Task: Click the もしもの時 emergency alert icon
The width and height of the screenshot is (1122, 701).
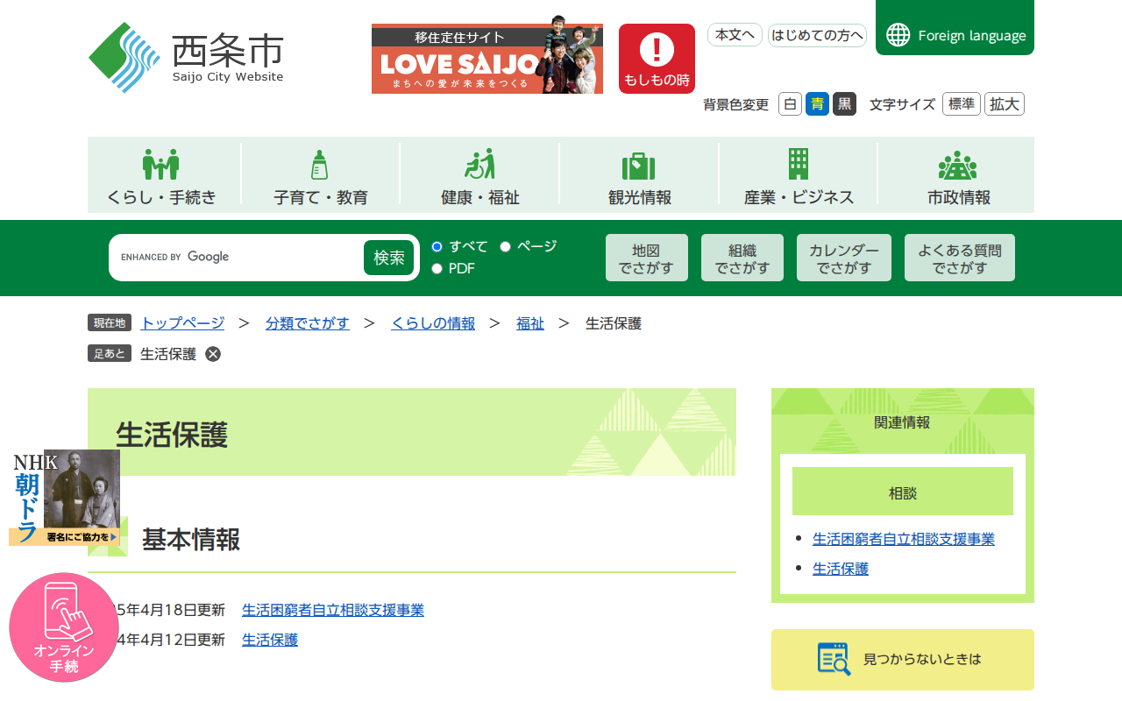Action: coord(657,59)
